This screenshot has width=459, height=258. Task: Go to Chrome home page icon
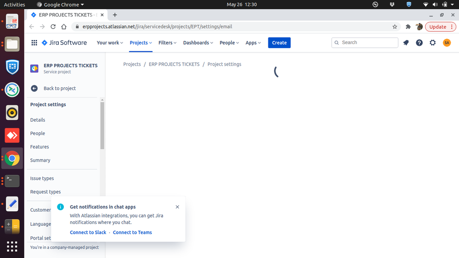point(64,27)
